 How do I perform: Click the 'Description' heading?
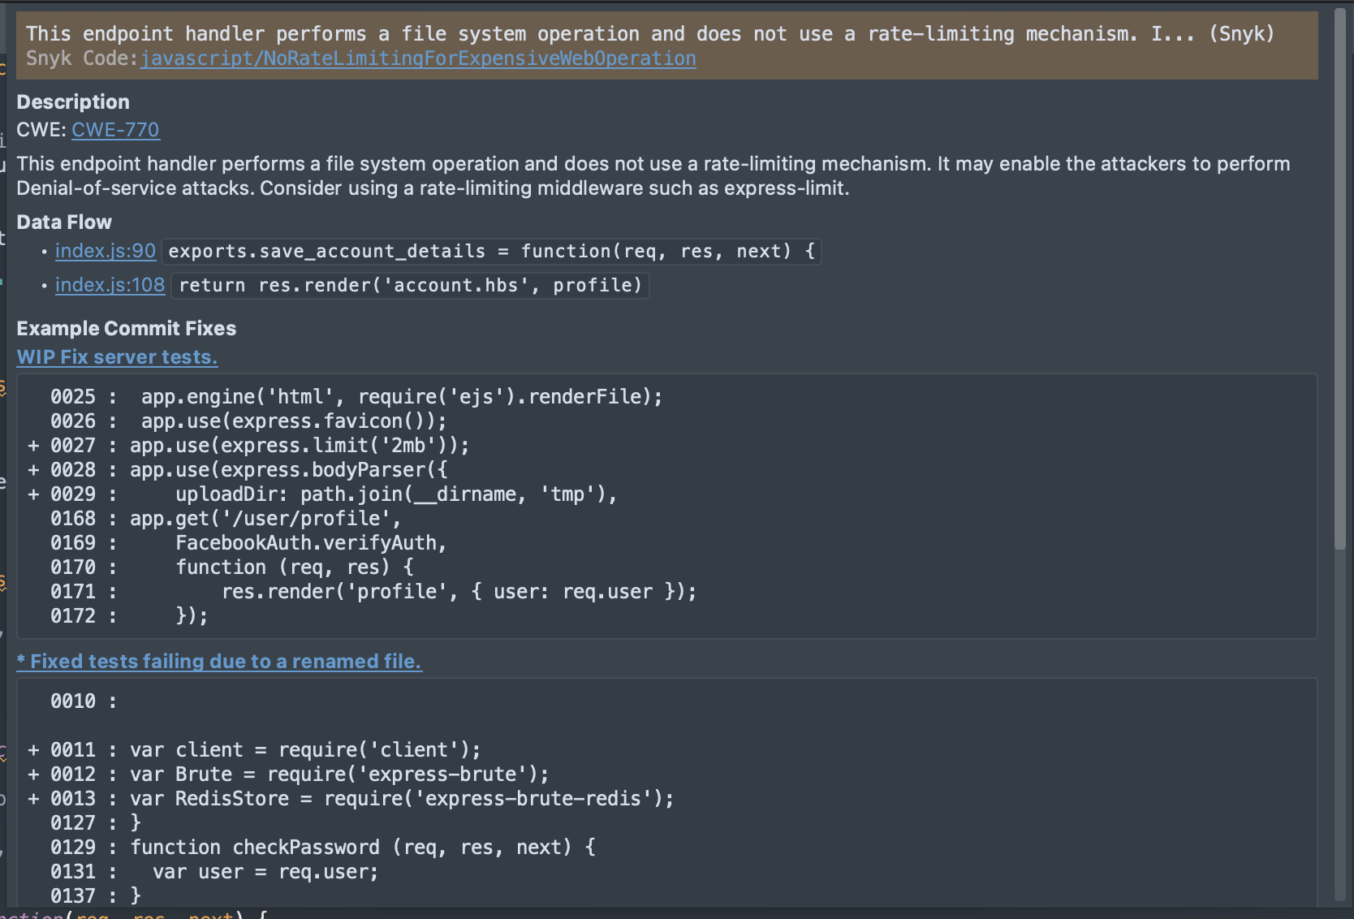tap(73, 102)
